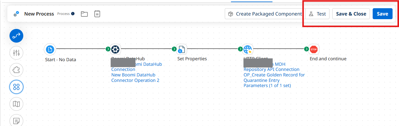
Task: Open the folder icon beside New Process
Action: (84, 14)
